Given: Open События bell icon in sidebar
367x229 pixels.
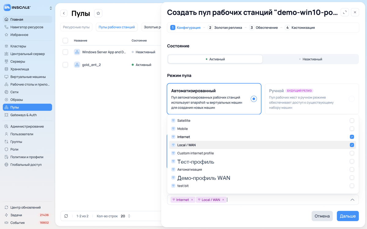Looking at the screenshot, I should [x=6, y=223].
